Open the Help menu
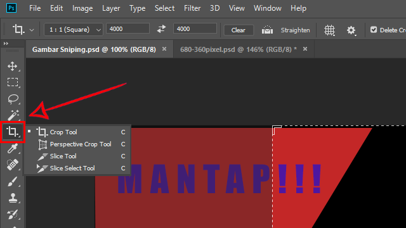Screen dimensions: 406x228 298,8
